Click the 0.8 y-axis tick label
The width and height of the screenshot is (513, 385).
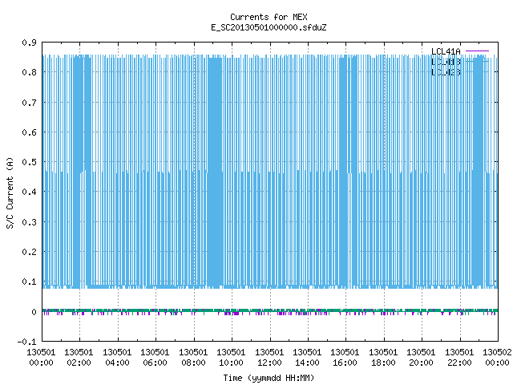tap(29, 72)
